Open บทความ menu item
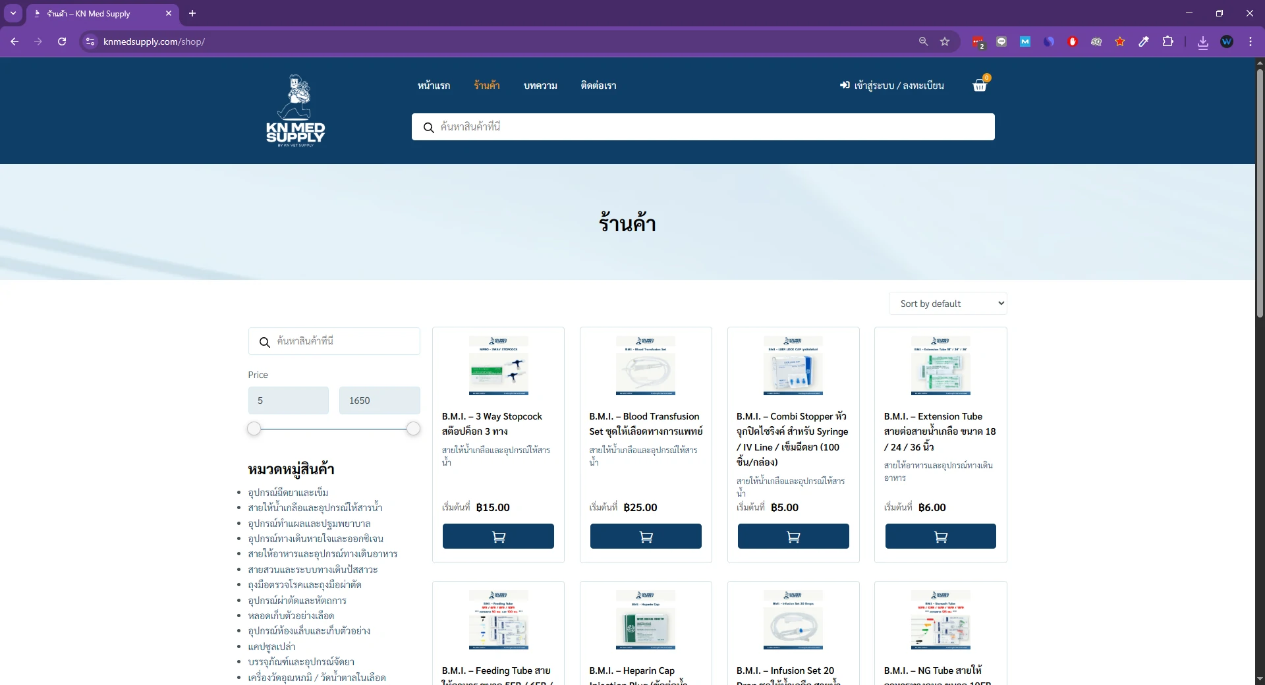 click(540, 86)
